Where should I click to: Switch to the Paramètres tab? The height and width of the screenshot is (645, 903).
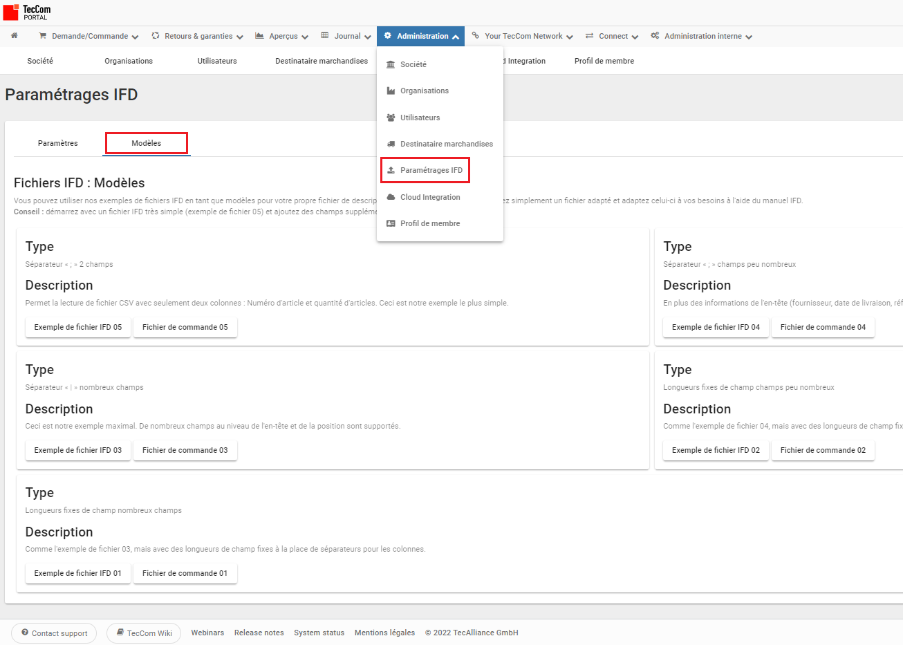[58, 143]
